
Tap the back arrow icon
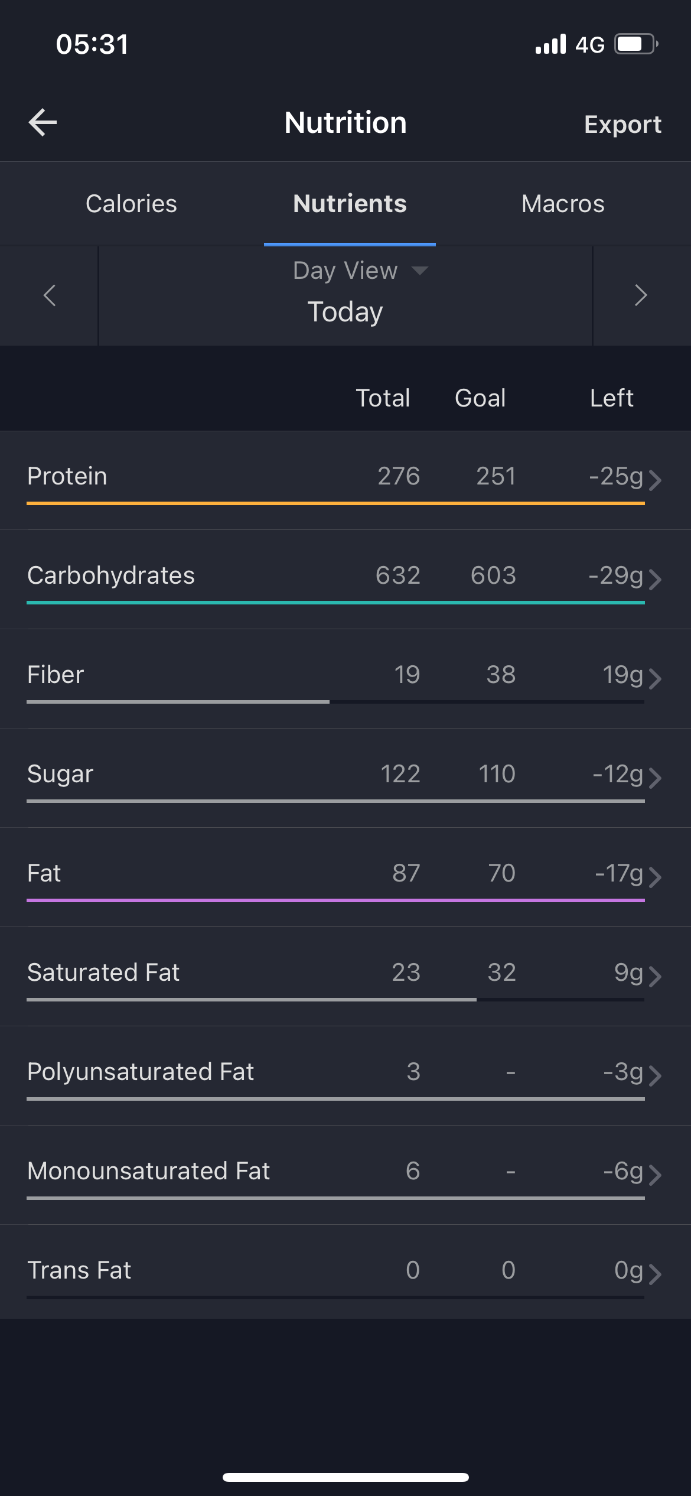tap(43, 123)
